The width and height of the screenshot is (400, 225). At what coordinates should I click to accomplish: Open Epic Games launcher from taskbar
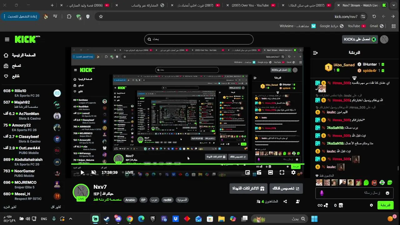pos(152,219)
